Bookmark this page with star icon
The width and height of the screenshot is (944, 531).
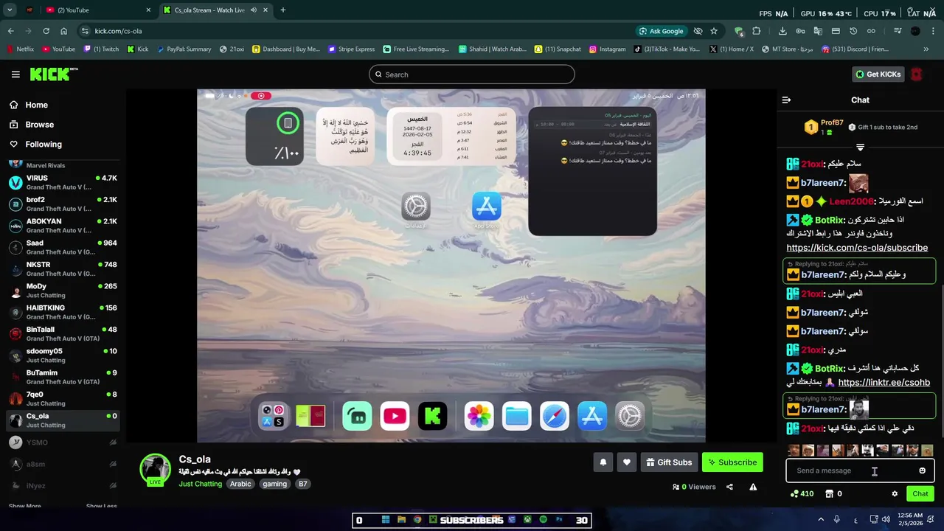pos(714,31)
